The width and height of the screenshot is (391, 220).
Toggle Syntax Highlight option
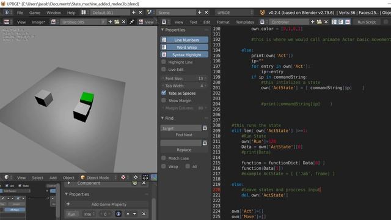click(185, 54)
